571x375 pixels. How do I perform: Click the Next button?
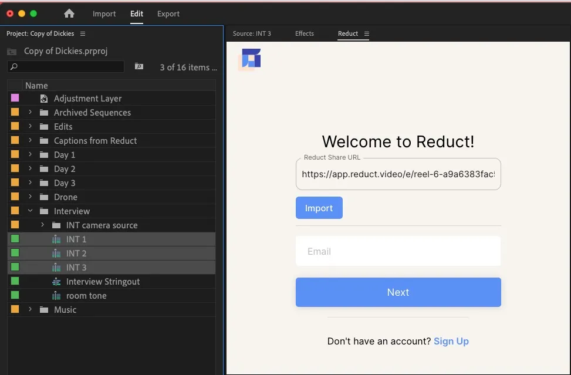[398, 292]
